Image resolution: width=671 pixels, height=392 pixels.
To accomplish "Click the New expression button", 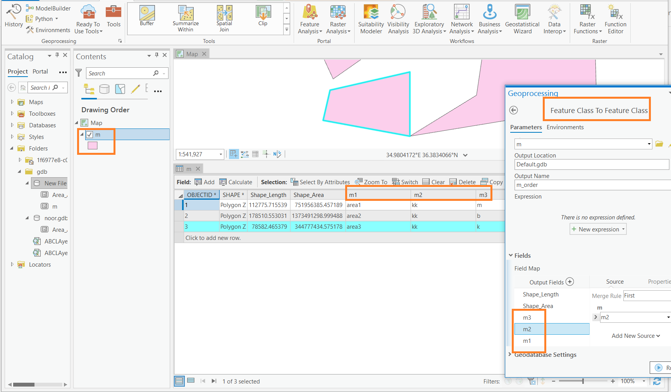I will [x=598, y=229].
